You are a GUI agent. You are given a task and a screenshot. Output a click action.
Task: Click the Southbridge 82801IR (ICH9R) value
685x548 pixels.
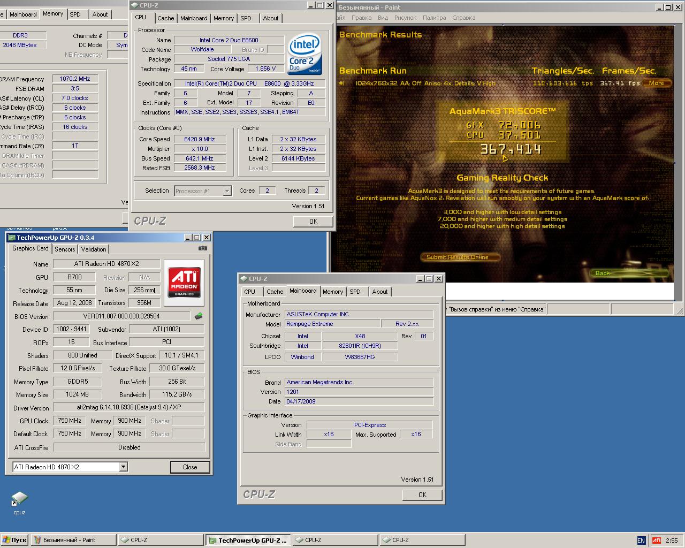pos(360,346)
